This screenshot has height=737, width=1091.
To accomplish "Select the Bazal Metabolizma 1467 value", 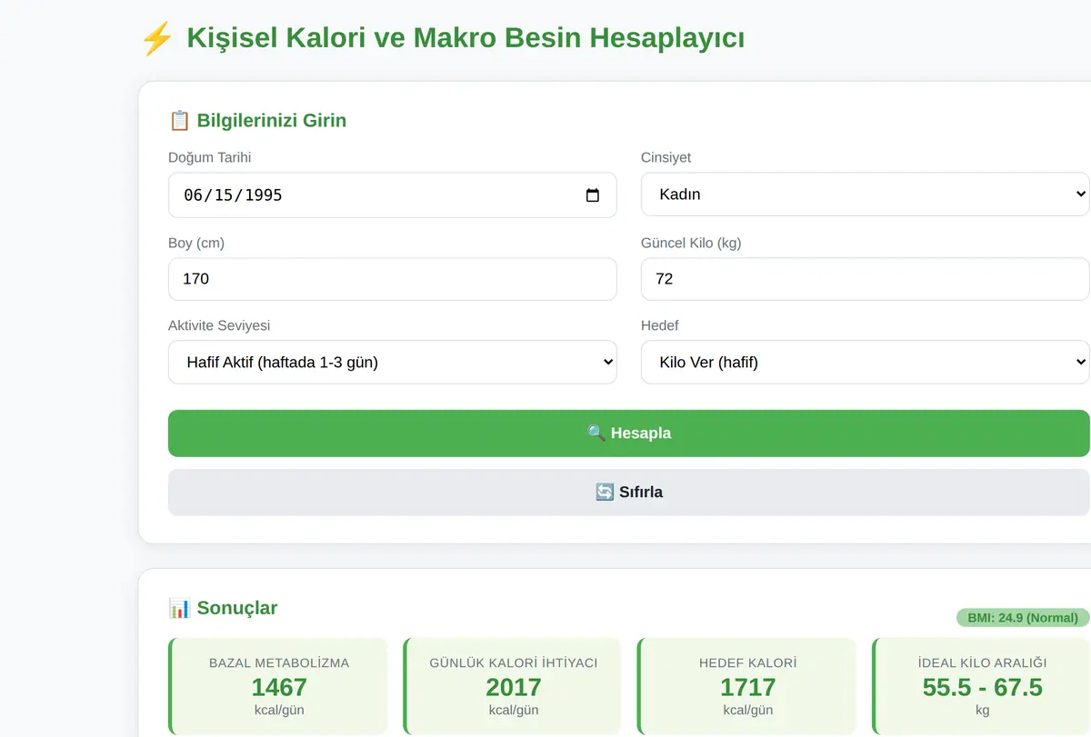I will click(279, 687).
